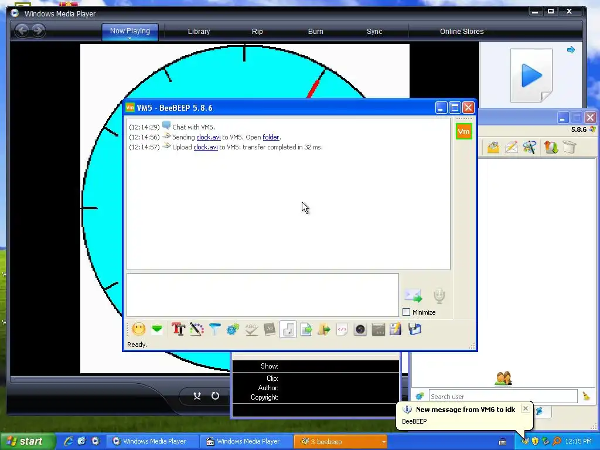
Task: Open chat settings gear icon in chat toolbar
Action: point(233,329)
